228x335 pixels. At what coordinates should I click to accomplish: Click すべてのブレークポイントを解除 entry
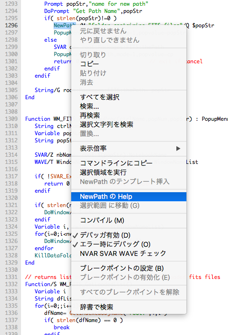[129, 292]
